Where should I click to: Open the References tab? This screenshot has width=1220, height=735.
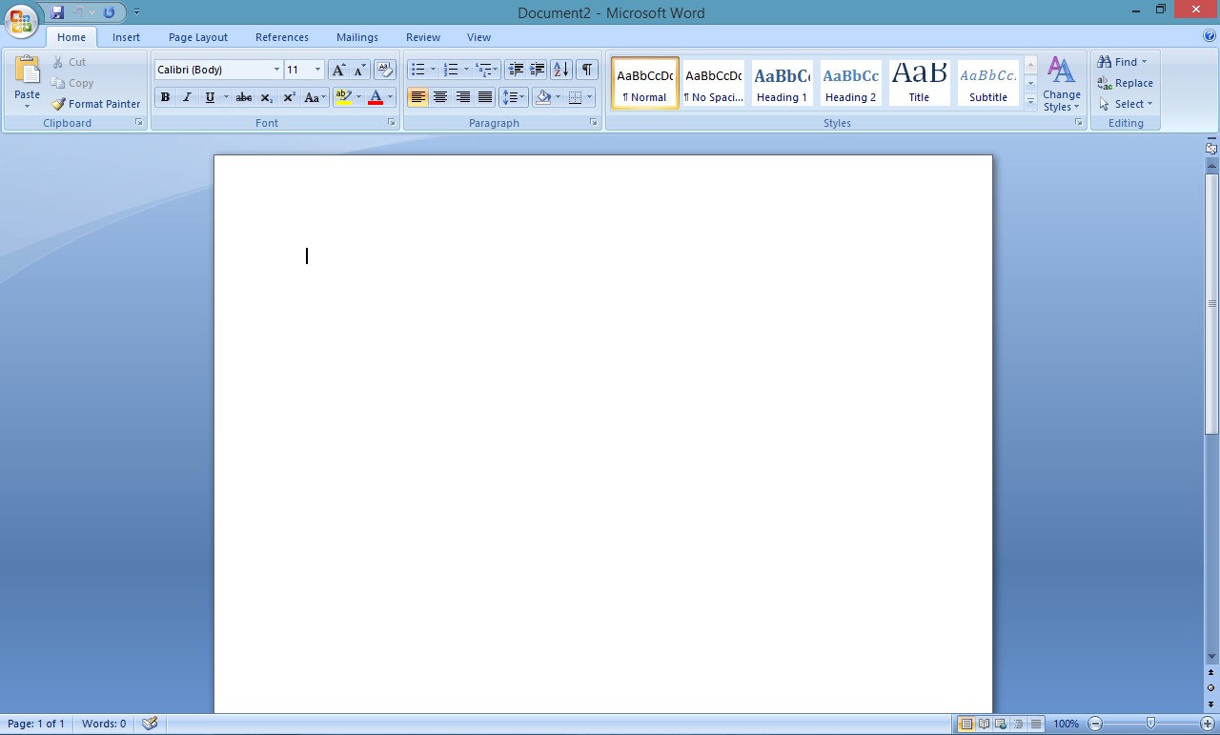281,37
